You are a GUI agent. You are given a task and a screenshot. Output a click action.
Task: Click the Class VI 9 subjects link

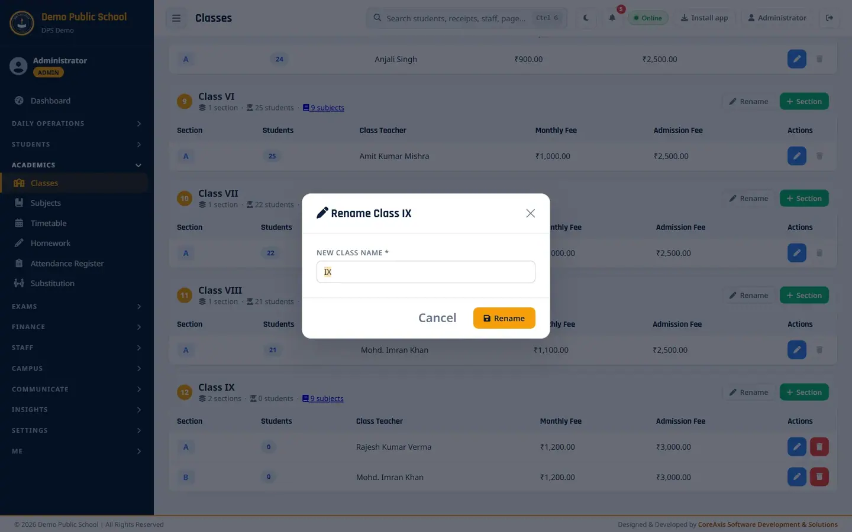324,108
